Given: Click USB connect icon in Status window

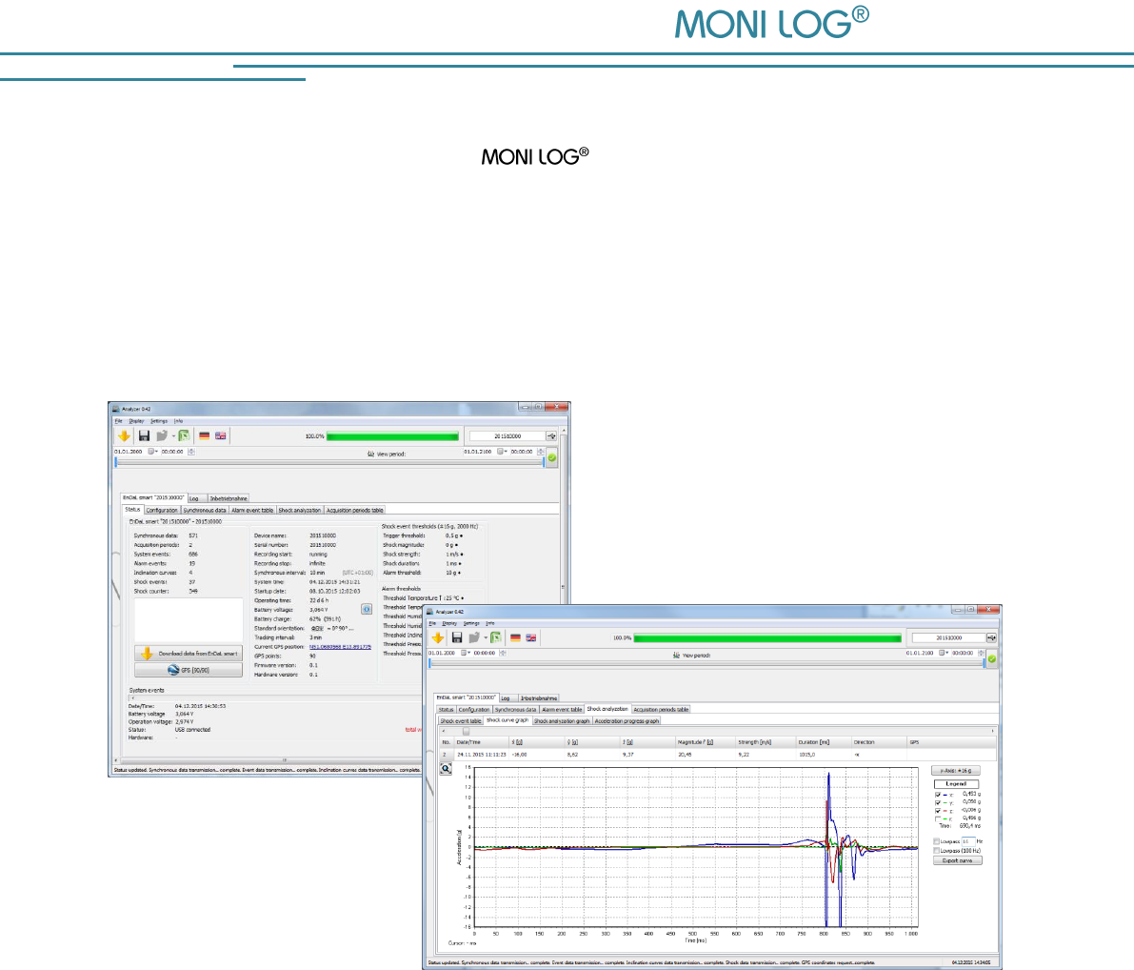Looking at the screenshot, I should pos(552,436).
